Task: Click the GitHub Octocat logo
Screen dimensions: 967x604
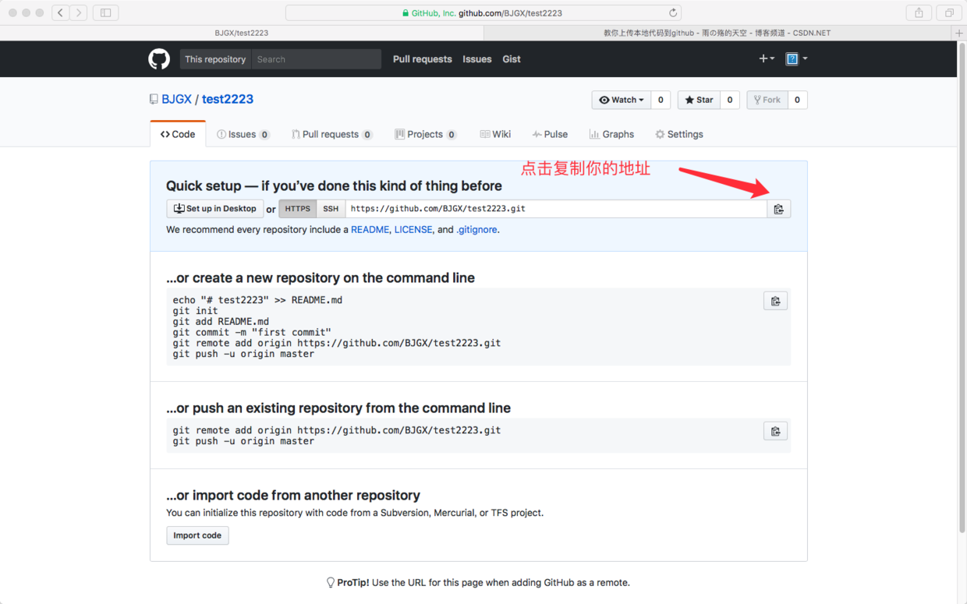Action: [159, 59]
